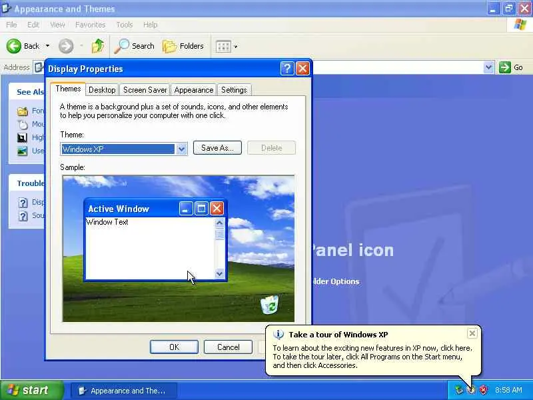Click the Fonts folder icon in See Also
Screen dimensions: 533x400
[x=23, y=111]
